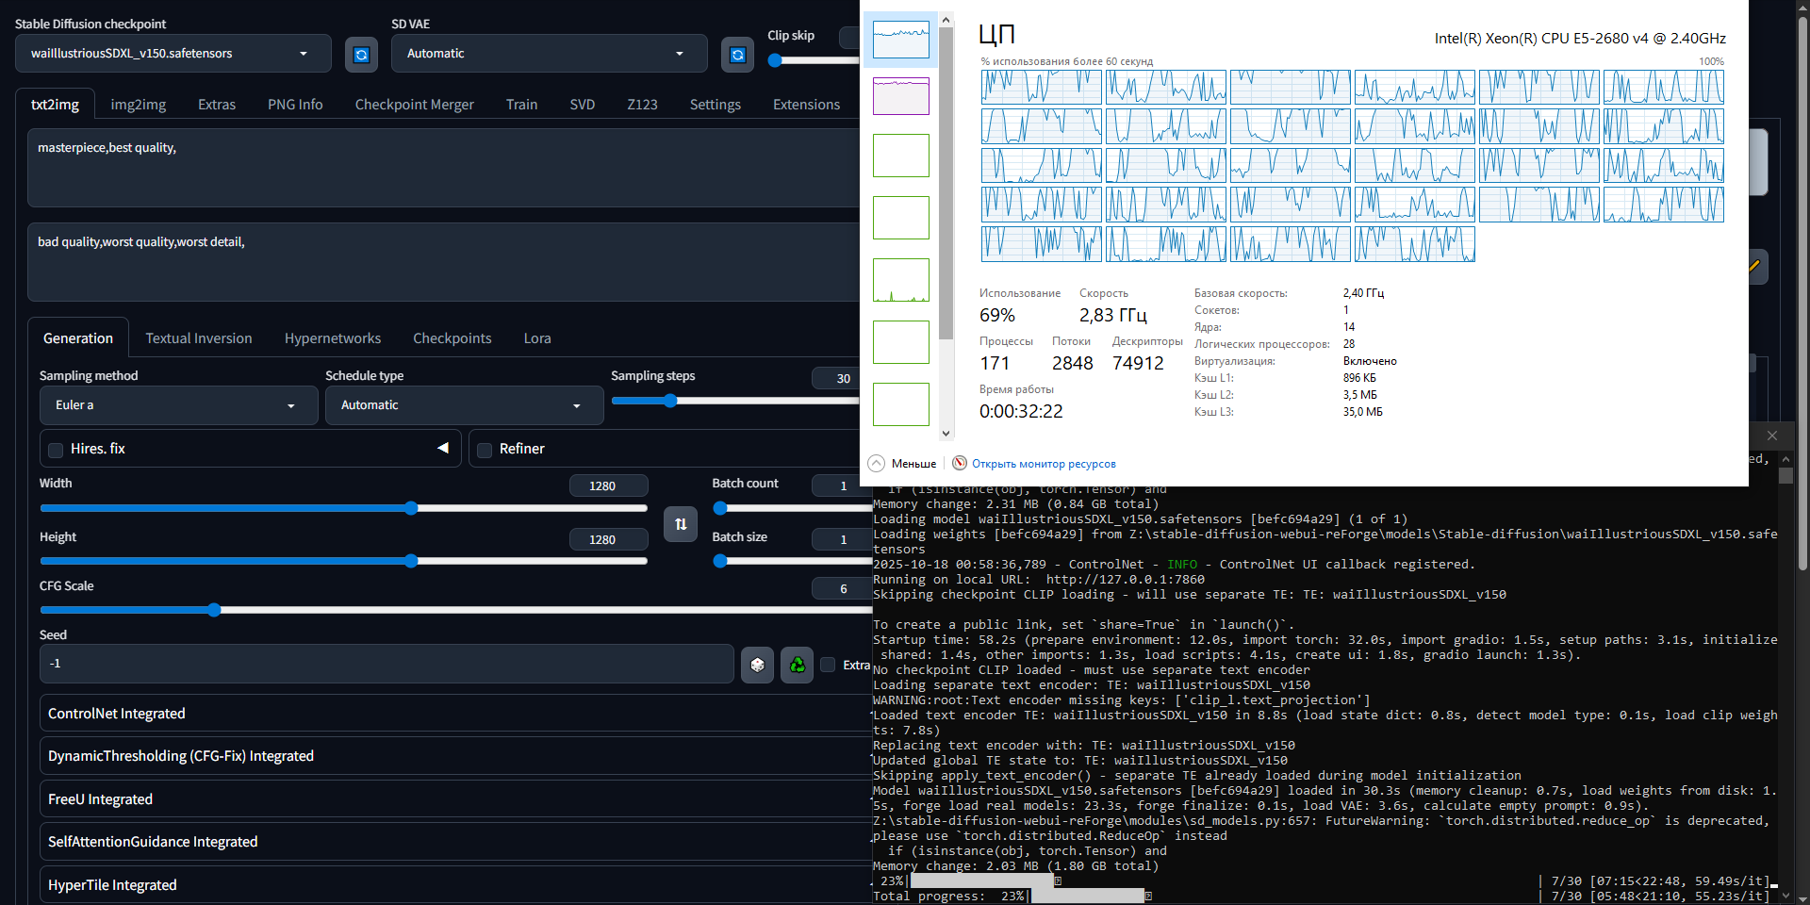Open the Lora tab

click(x=537, y=338)
